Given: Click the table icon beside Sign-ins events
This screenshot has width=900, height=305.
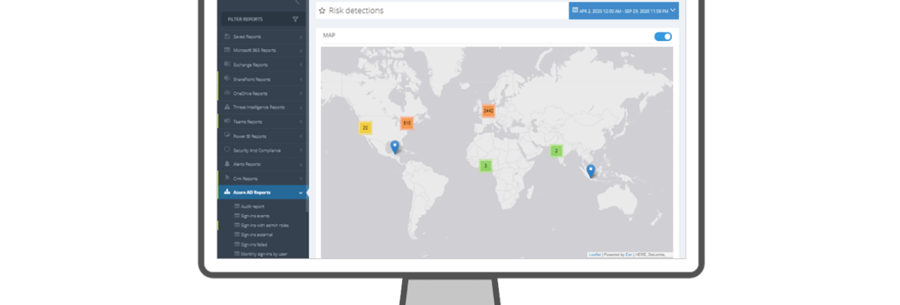Looking at the screenshot, I should [x=236, y=216].
